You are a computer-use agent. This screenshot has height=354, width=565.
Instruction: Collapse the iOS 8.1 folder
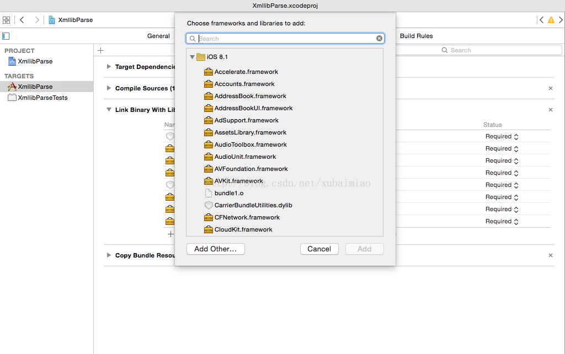point(192,57)
